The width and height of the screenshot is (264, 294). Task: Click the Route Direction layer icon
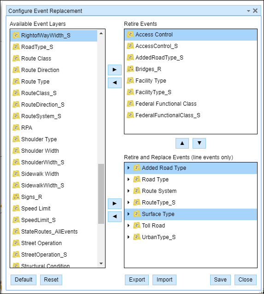pos(16,70)
